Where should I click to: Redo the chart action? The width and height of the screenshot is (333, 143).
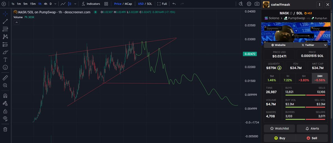tap(182, 4)
